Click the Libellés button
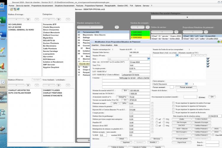The image size is (222, 148). [182, 119]
